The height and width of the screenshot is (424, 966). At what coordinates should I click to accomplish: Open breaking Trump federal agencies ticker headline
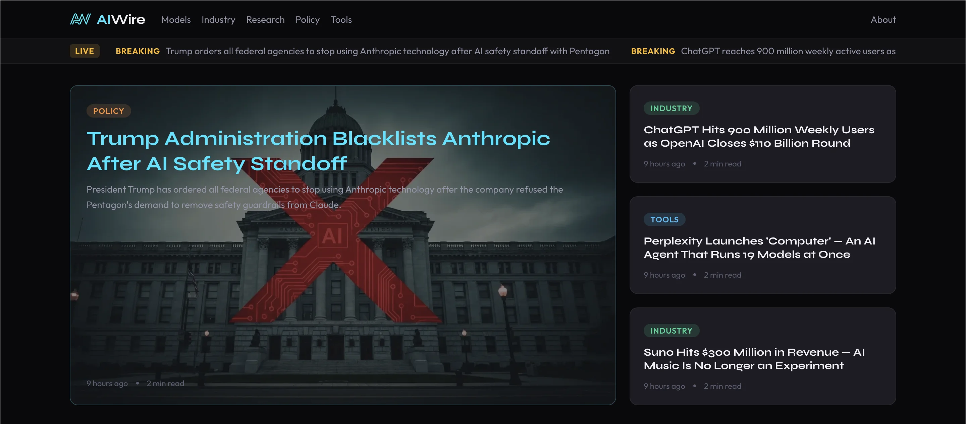click(387, 51)
